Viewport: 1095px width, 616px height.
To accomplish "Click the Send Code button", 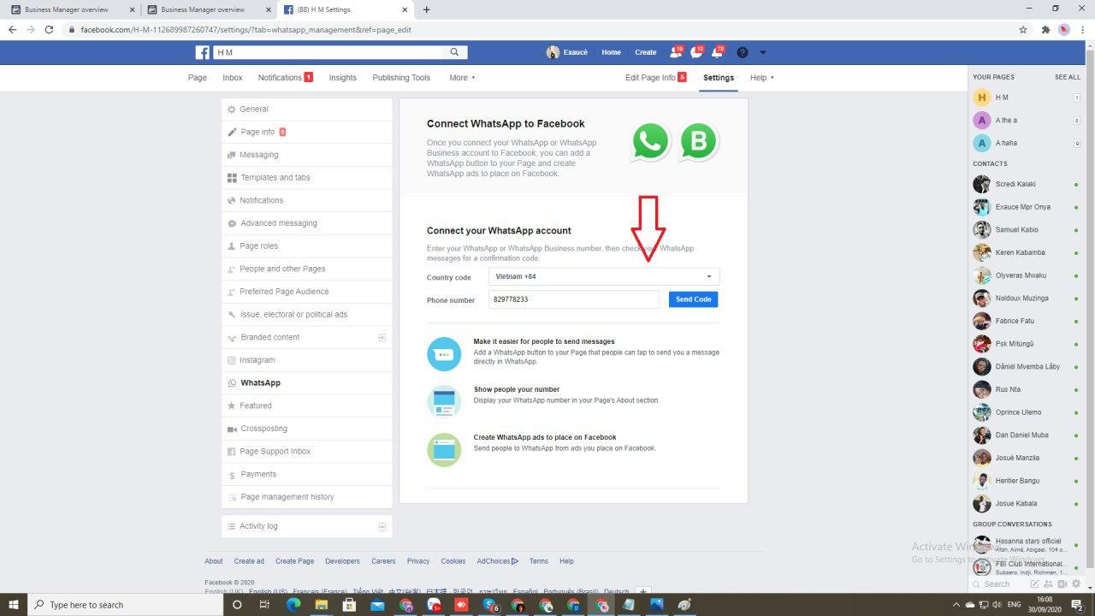I will pyautogui.click(x=693, y=299).
